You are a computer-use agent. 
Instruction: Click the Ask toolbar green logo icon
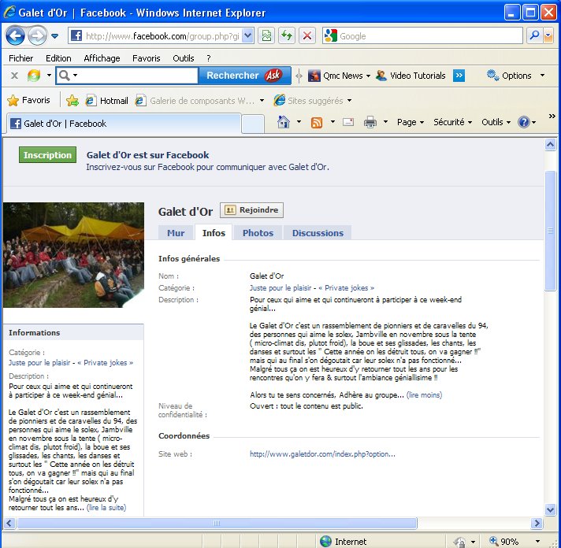tap(34, 76)
